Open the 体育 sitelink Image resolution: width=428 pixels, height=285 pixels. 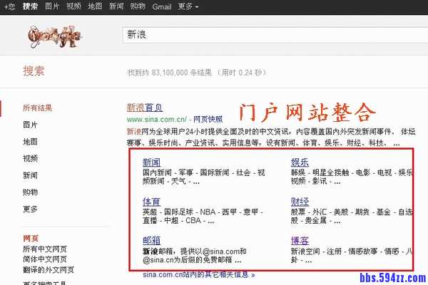[x=151, y=202]
